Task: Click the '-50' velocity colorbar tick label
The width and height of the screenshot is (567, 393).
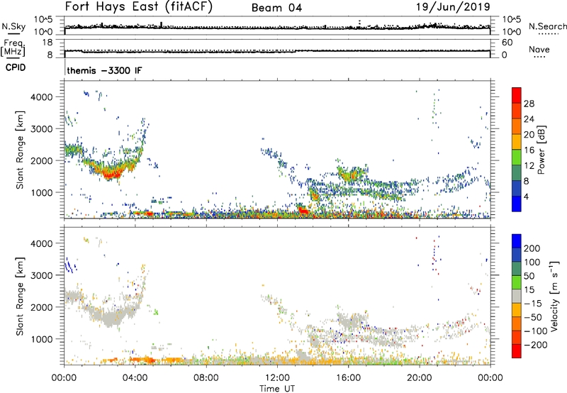Action: 533,317
